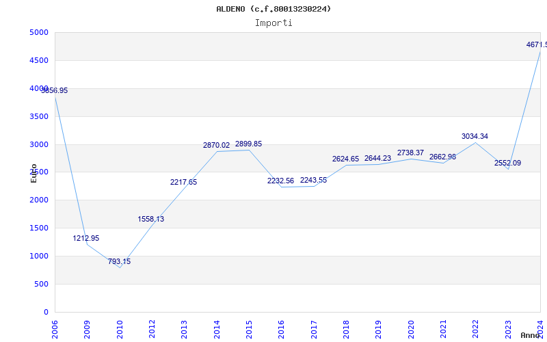The height and width of the screenshot is (342, 547).
Task: Select the y-axis value 3500
Action: pos(39,116)
